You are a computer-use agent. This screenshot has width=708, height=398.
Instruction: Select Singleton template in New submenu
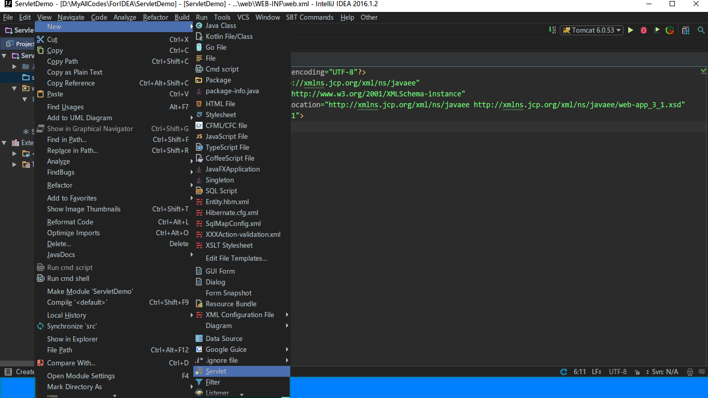click(x=242, y=180)
